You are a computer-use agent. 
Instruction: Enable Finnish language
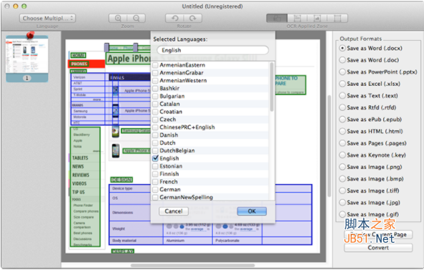click(155, 174)
